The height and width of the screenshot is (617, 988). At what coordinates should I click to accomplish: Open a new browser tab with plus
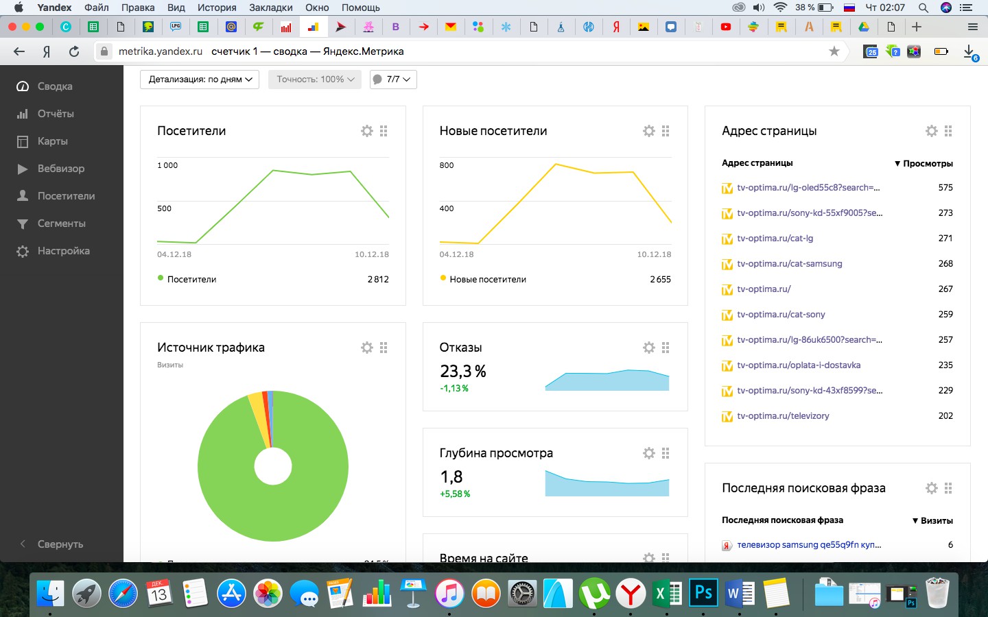pyautogui.click(x=917, y=27)
